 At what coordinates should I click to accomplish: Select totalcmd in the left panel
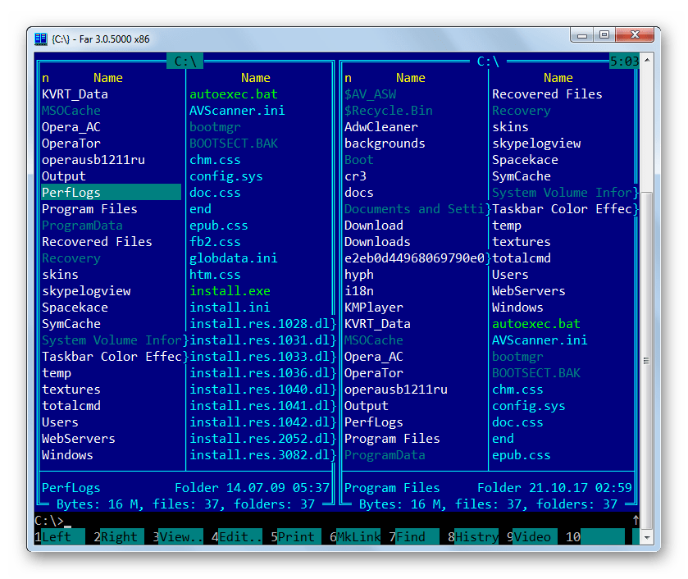pos(71,406)
